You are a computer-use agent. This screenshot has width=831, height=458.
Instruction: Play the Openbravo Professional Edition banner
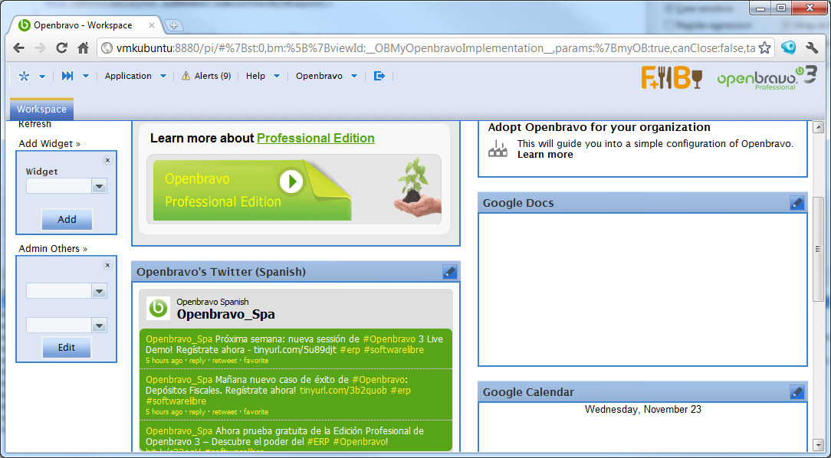pos(291,182)
